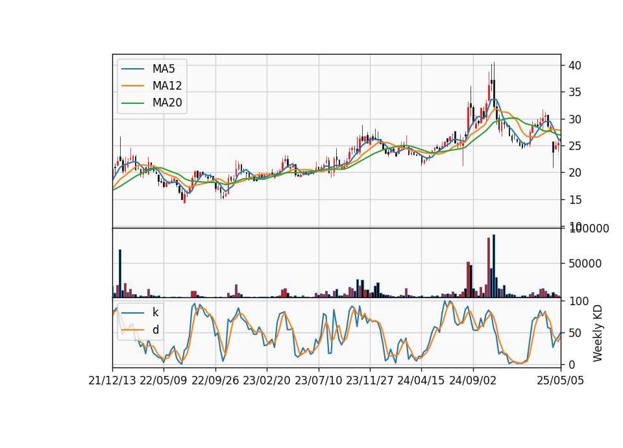Click the d legend label in KD chart

pos(156,330)
